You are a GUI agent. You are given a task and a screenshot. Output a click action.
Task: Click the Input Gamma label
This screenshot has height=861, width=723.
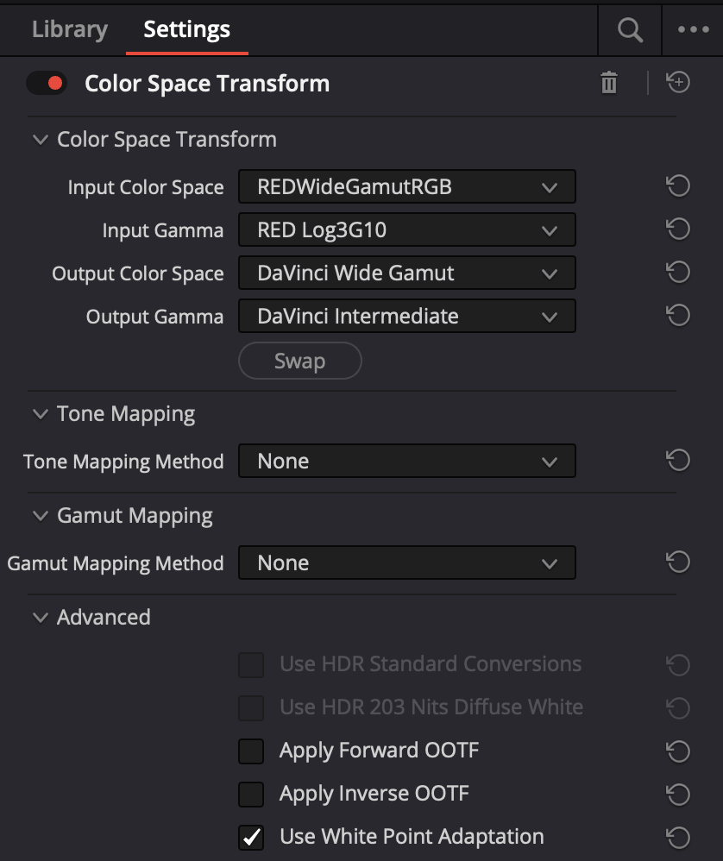tap(162, 230)
